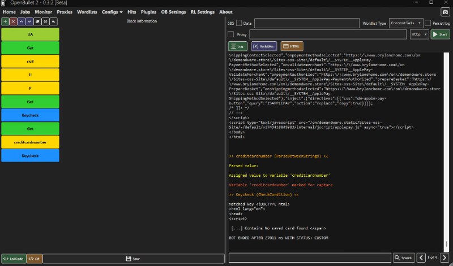
Task: Move the selected block up
Action: pyautogui.click(x=21, y=21)
